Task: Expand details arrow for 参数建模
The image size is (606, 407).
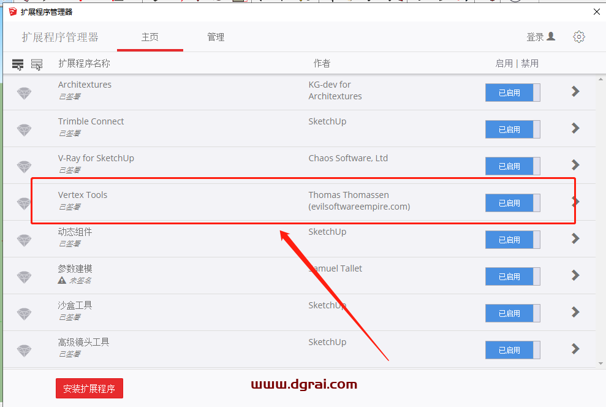Action: (575, 275)
